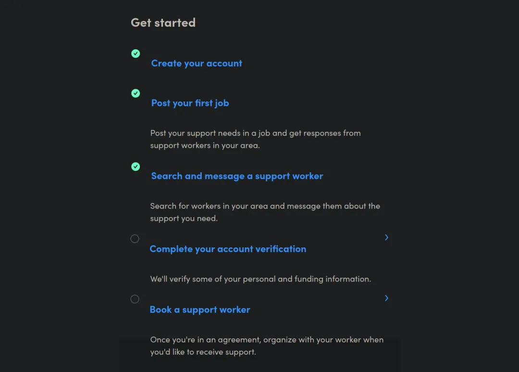Open Complete your account verification link
519x372 pixels.
[228, 249]
